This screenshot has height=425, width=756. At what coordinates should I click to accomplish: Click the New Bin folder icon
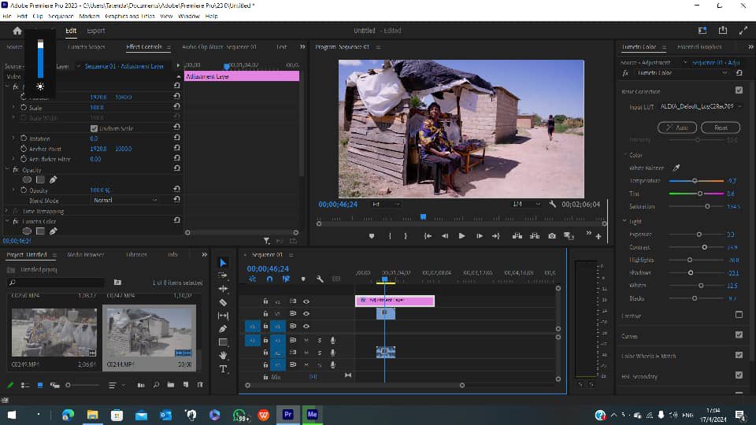171,385
